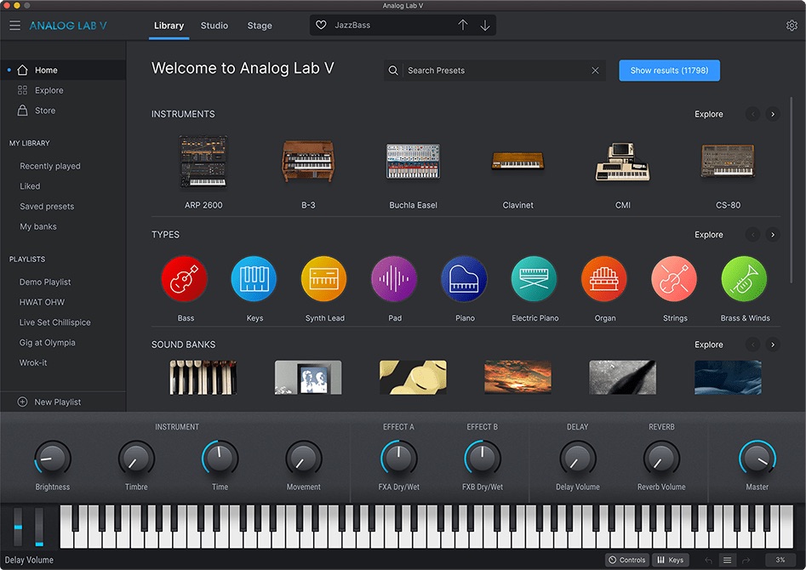This screenshot has height=570, width=806.
Task: Click the redo arrow in status bar
Action: coord(746,561)
